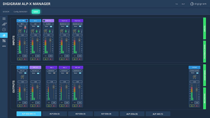210x118 pixels.
Task: Solo the PLAY 1/2 channel
Action: tap(62, 59)
